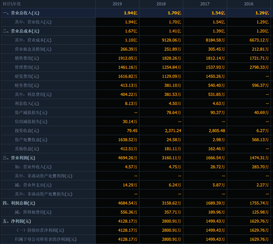Viewport: 273px width, 244px height.
Task: Click 2017 投资收益 value 2,805.48
Action: (217, 130)
